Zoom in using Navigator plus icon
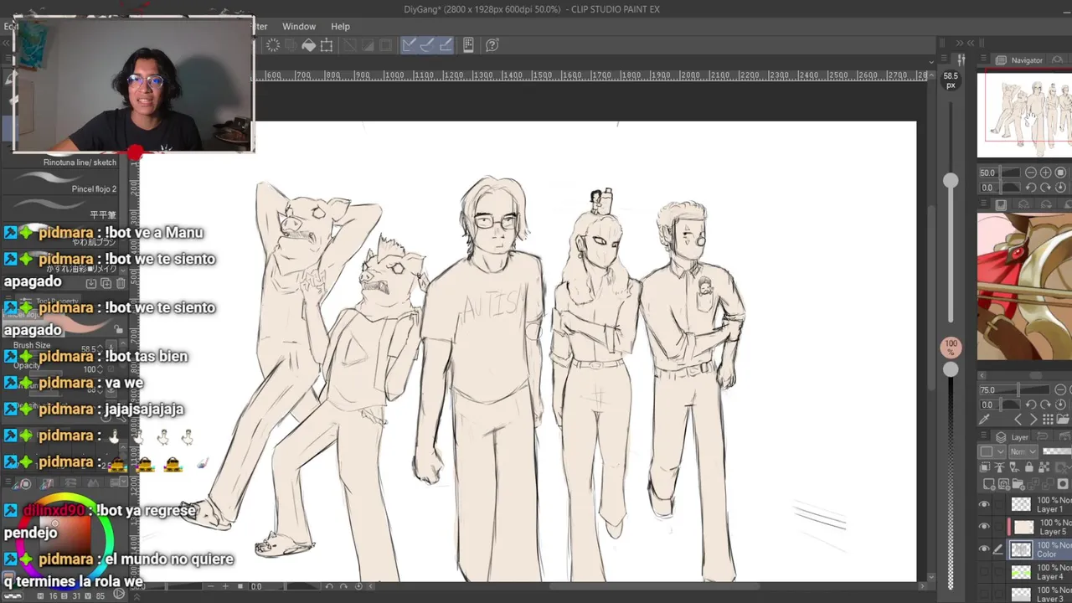The image size is (1072, 603). click(x=1045, y=173)
